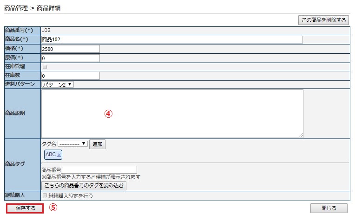Click the 追加 tag button
The width and height of the screenshot is (355, 214).
tap(98, 144)
